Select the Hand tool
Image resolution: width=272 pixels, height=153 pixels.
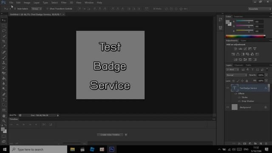pyautogui.click(x=4, y=116)
